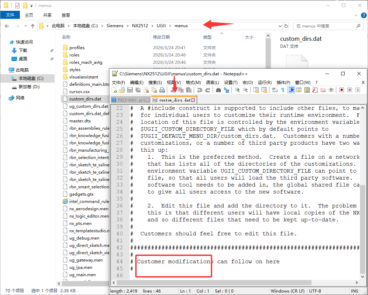Redo the last edit in Notepad++

click(x=208, y=90)
